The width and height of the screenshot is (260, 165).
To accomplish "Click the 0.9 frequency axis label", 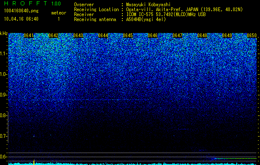I will pos(3,95).
